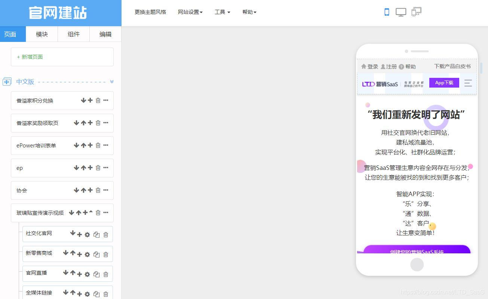488x299 pixels.
Task: Open the 下载产品白皮书 link
Action: click(x=452, y=66)
